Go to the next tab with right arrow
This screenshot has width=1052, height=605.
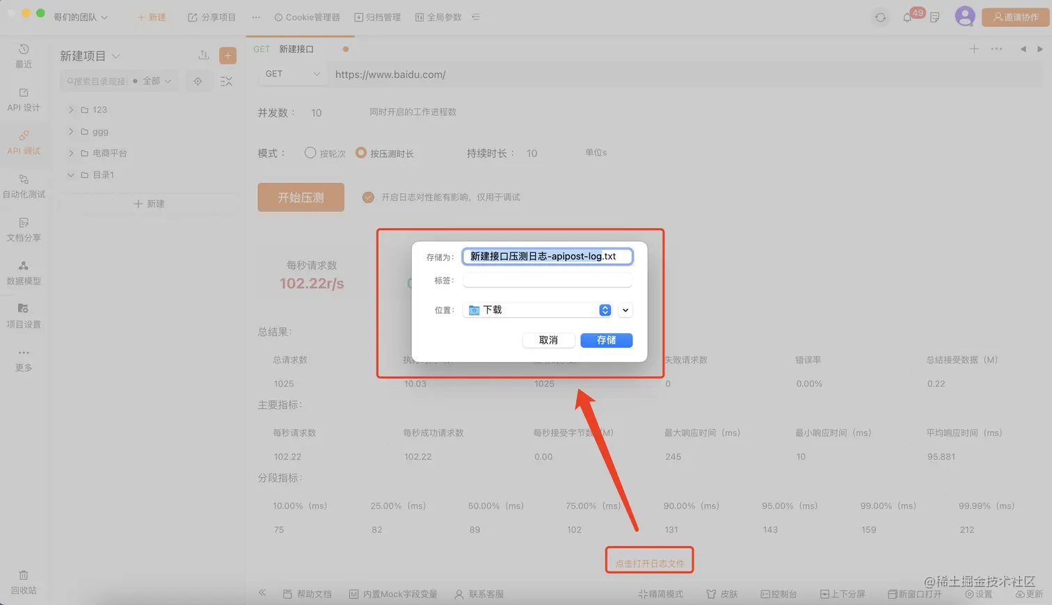click(1040, 49)
